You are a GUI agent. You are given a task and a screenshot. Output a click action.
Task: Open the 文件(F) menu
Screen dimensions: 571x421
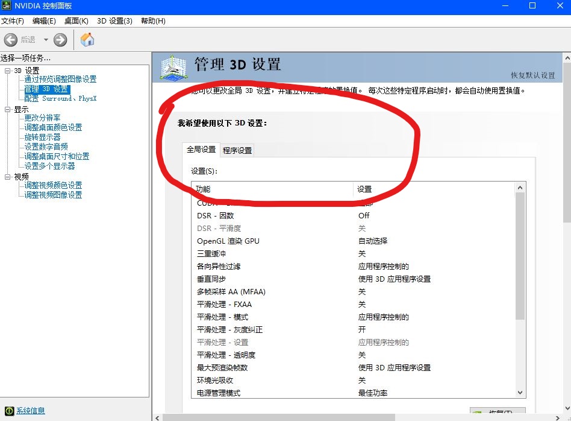13,21
